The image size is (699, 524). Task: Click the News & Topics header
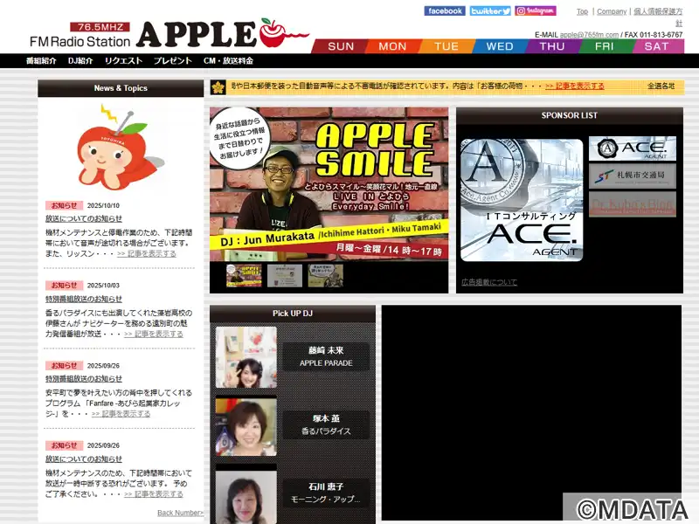click(121, 88)
